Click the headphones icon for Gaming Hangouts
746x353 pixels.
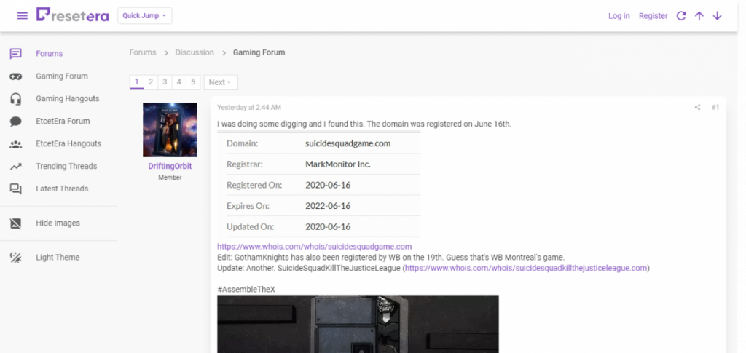[x=16, y=99]
